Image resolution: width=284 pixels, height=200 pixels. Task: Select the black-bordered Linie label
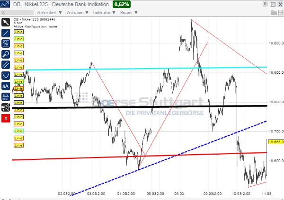coord(18,117)
